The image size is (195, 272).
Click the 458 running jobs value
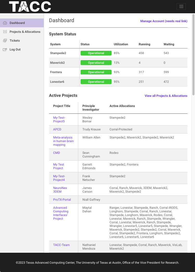tap(141, 53)
